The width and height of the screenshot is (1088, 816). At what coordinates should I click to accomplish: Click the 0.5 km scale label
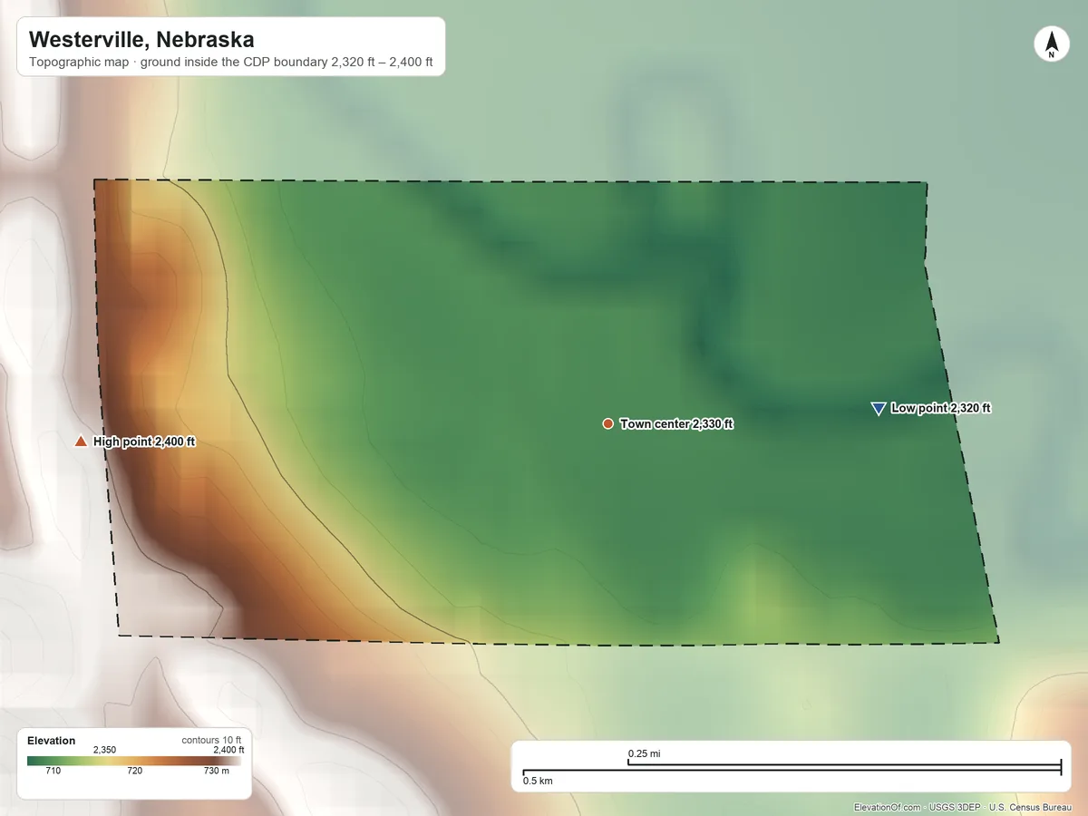[538, 781]
